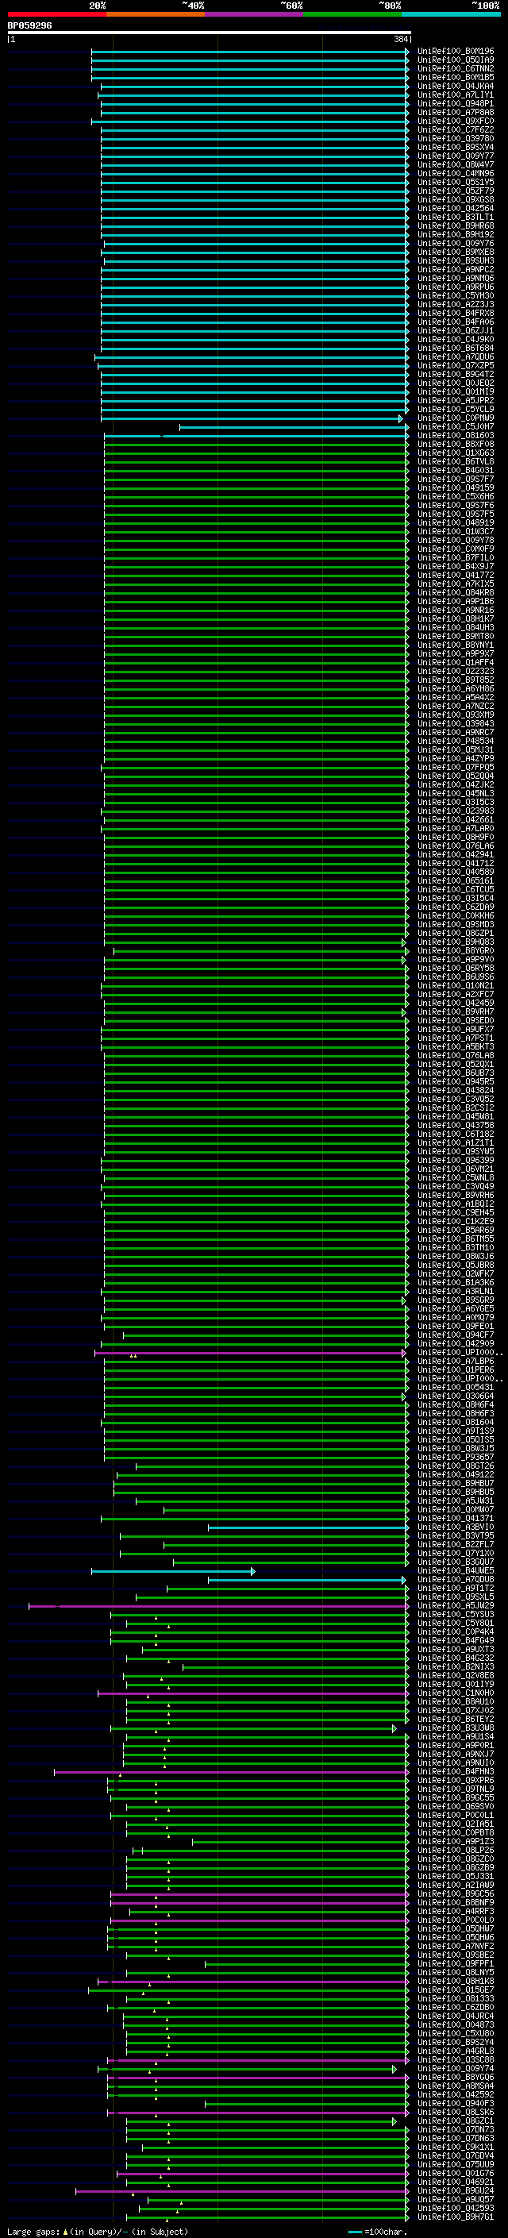Click the orange ~40% identity legend segment
The image size is (508, 2238).
(156, 14)
